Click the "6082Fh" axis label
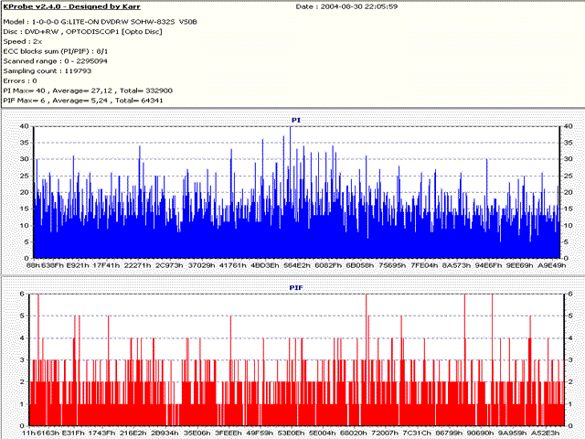 pyautogui.click(x=328, y=265)
